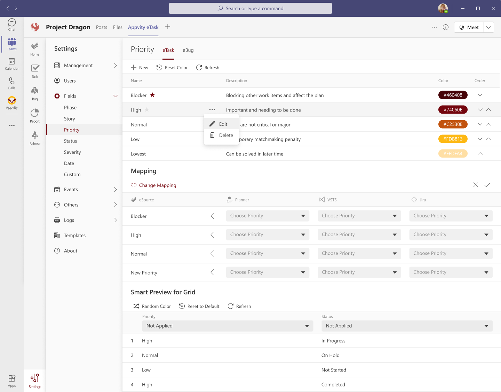The image size is (501, 392).
Task: Open the Report icon in sidebar
Action: pyautogui.click(x=35, y=116)
